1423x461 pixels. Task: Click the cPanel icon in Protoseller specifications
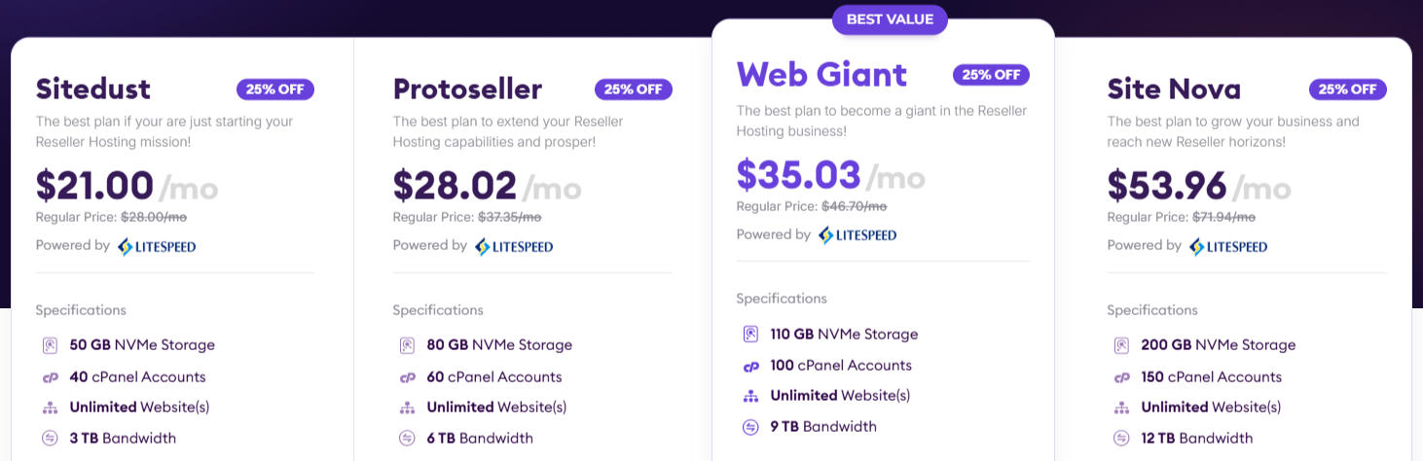(407, 377)
